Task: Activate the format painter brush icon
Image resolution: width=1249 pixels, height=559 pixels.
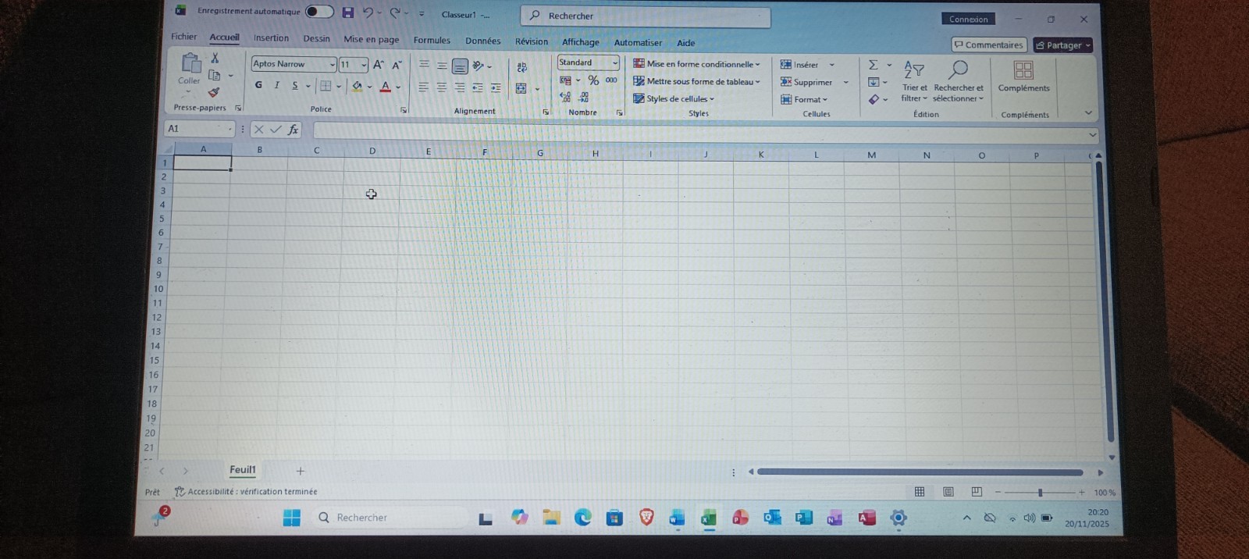Action: (214, 92)
